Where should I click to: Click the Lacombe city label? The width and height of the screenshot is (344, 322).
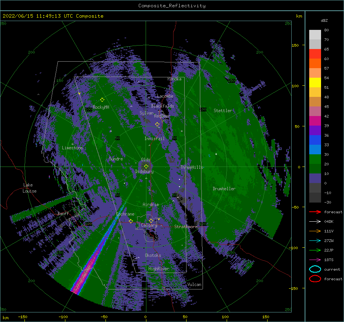165,96
